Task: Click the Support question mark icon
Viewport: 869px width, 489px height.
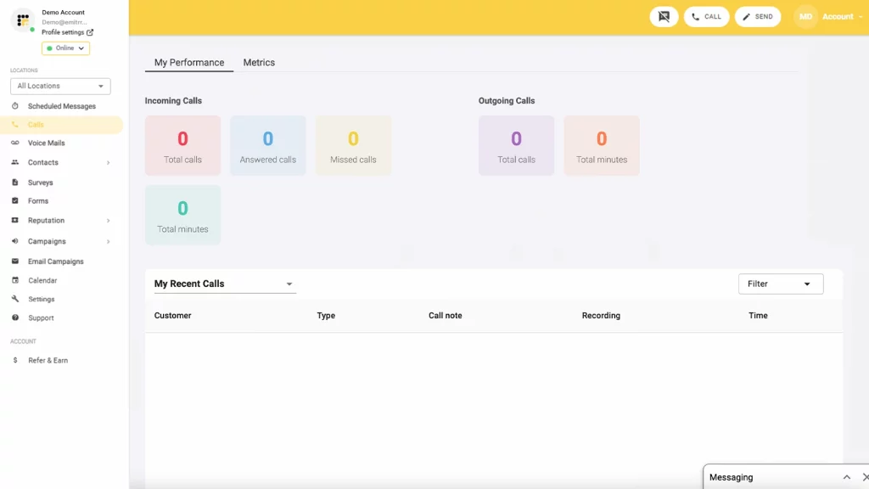Action: coord(15,318)
